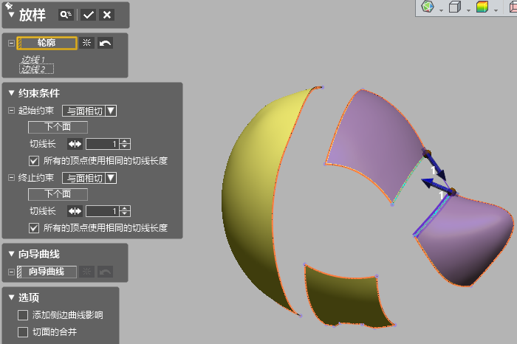The image size is (517, 344).
Task: Open the search/preview icon next to 放样
Action: (x=66, y=15)
